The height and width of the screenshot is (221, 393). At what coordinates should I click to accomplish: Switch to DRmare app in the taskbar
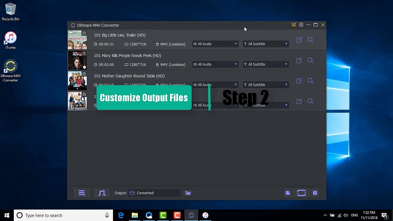(191, 215)
